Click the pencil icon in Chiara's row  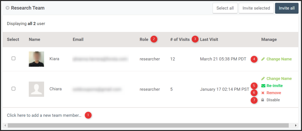[263, 79]
